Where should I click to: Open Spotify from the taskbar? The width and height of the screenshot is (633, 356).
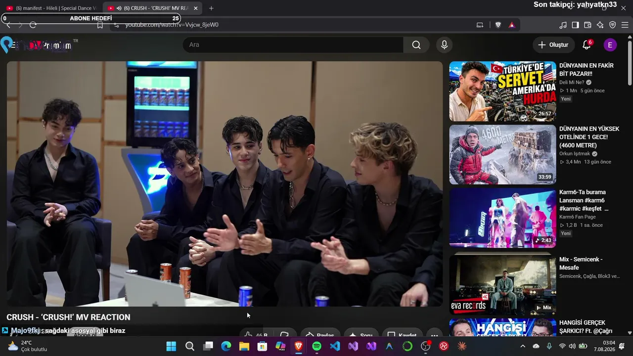pos(317,346)
